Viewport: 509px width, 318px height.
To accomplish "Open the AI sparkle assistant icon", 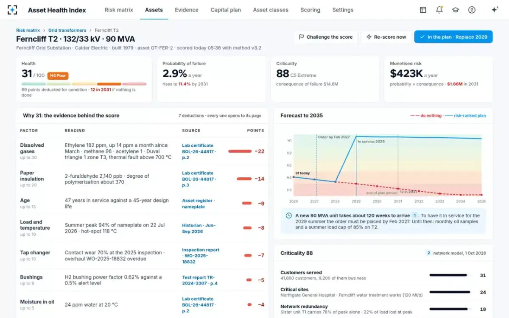I will pyautogui.click(x=495, y=10).
